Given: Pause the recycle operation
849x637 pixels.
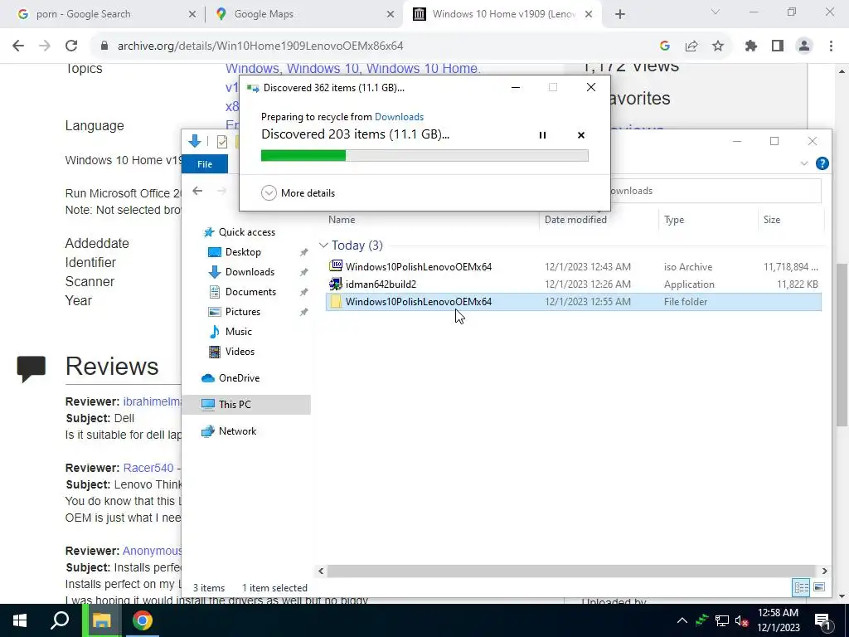Looking at the screenshot, I should (542, 135).
